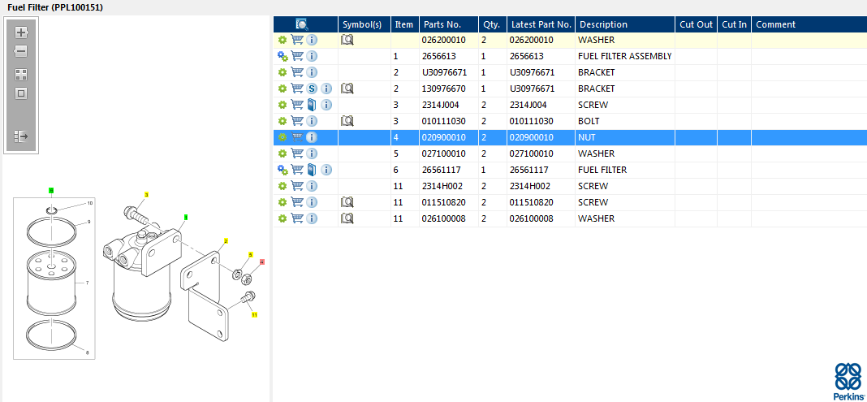
Task: Click part number '026100008' in Latest Part No.
Action: (x=531, y=218)
